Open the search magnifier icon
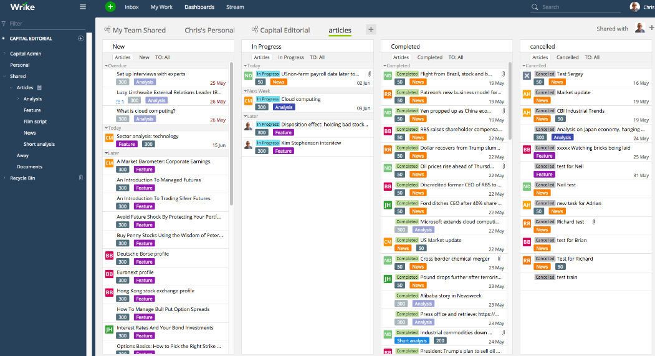The image size is (655, 356). tap(535, 7)
